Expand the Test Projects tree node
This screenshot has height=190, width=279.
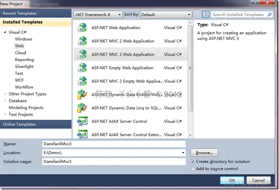click(5, 114)
